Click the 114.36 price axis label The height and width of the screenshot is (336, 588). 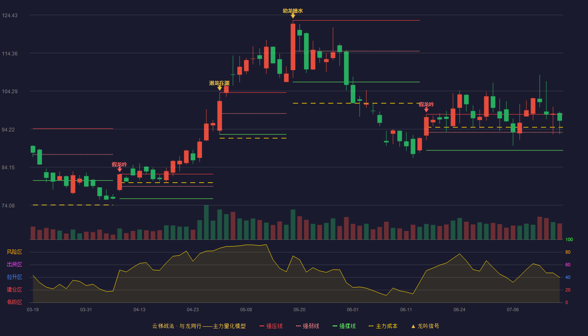click(x=10, y=53)
